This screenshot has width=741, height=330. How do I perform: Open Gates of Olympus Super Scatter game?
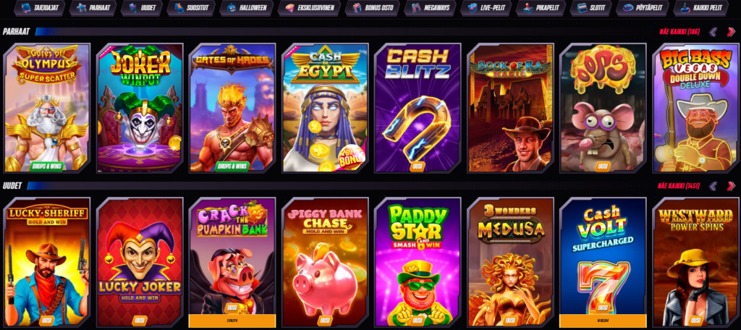[47, 108]
